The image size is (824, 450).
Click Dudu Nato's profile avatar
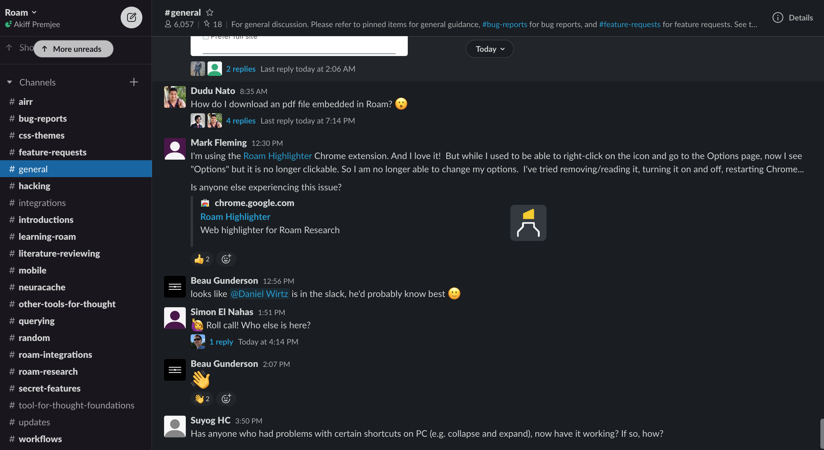pos(175,97)
